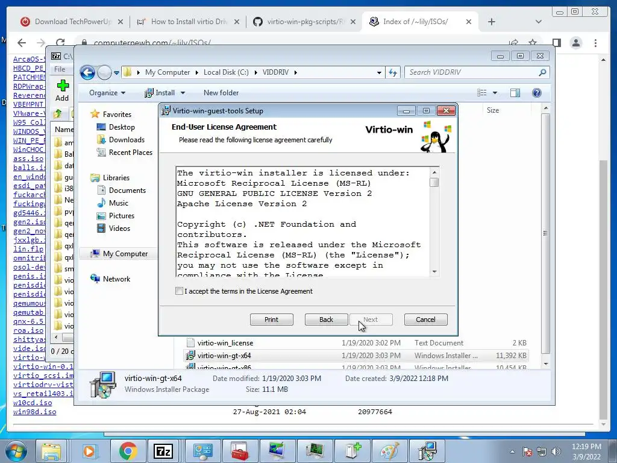Open the Chrome three-dot menu
The image size is (617, 463).
point(595,43)
